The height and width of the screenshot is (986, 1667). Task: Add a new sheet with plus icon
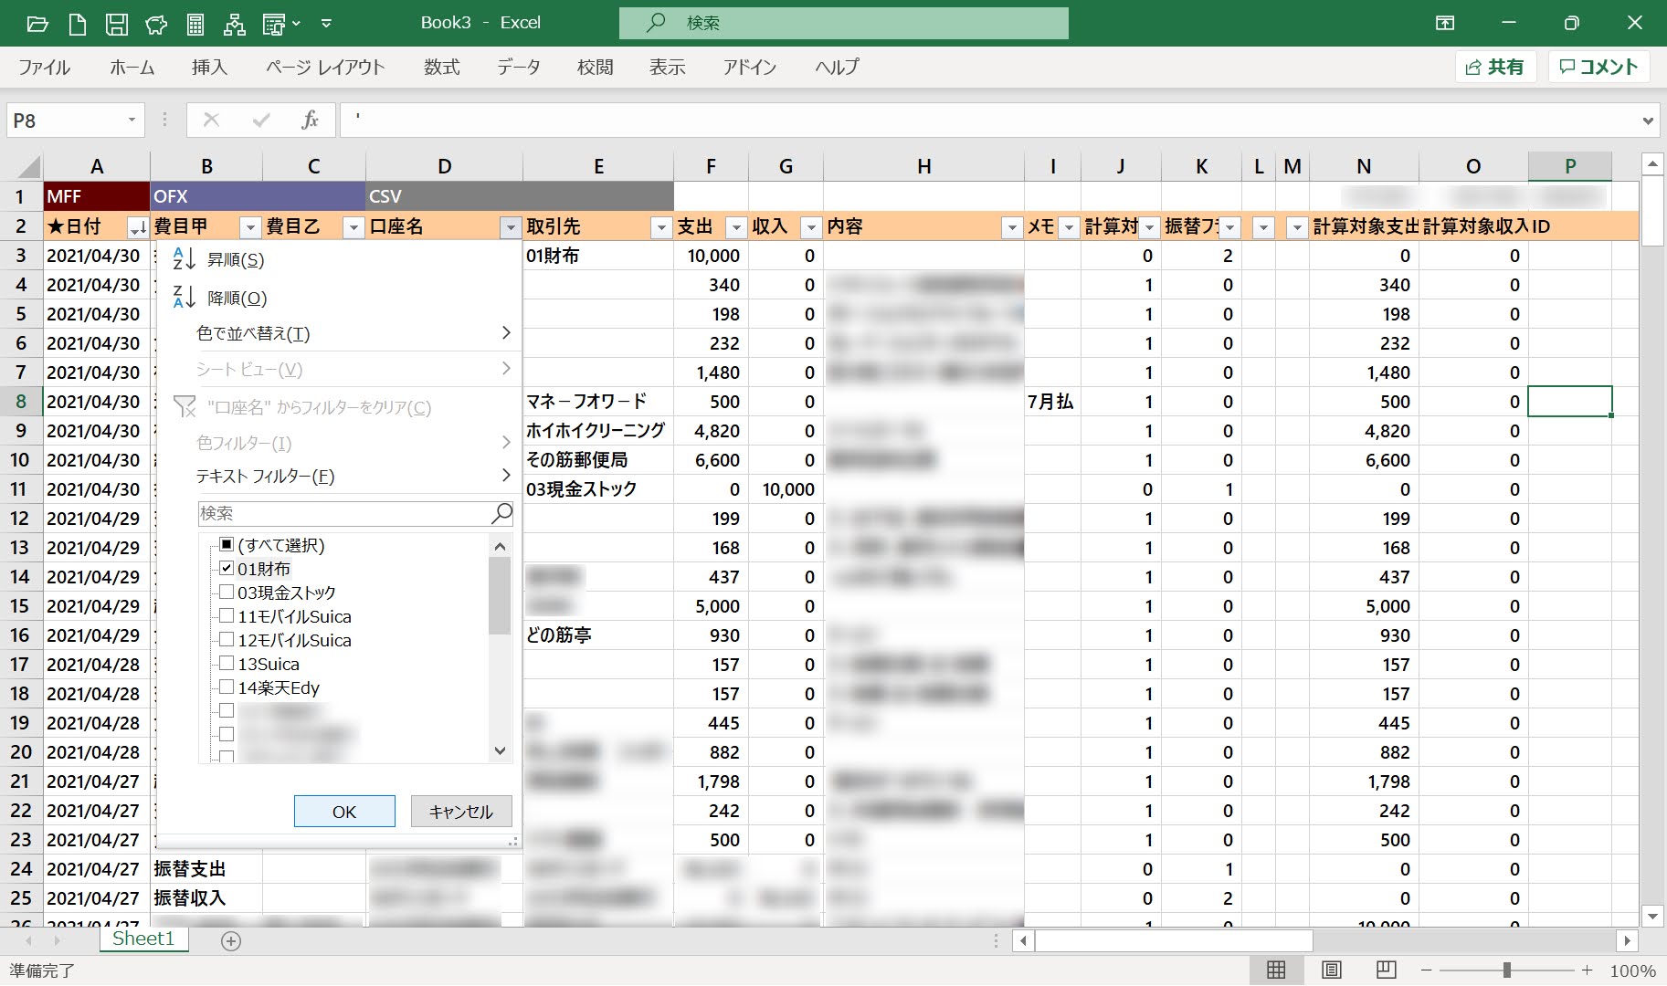click(231, 940)
